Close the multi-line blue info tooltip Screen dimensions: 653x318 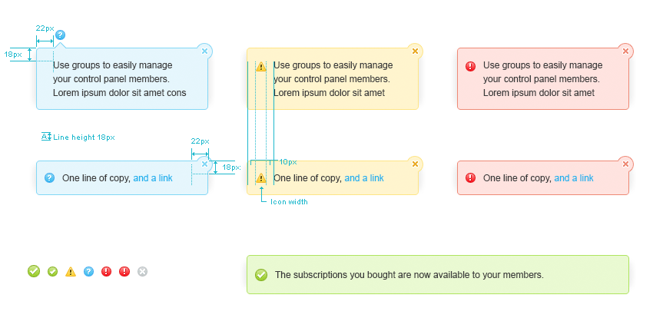point(204,51)
